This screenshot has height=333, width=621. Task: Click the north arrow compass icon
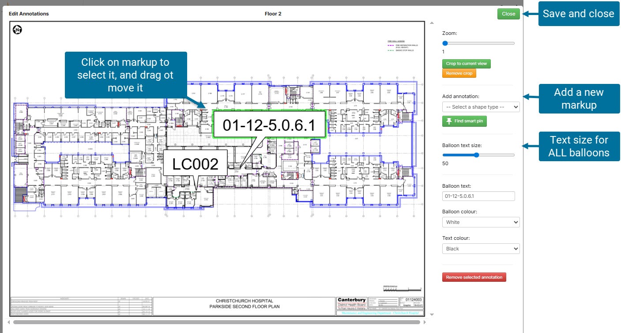(x=18, y=30)
